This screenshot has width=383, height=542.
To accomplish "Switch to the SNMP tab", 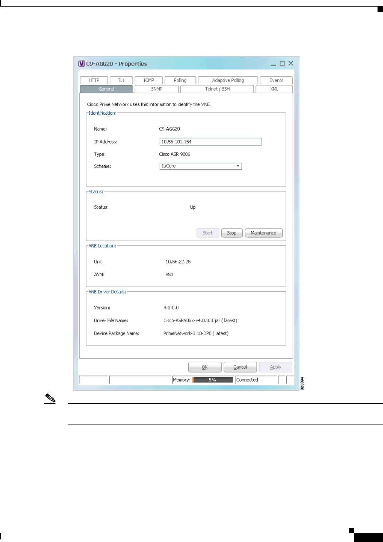I will click(157, 89).
